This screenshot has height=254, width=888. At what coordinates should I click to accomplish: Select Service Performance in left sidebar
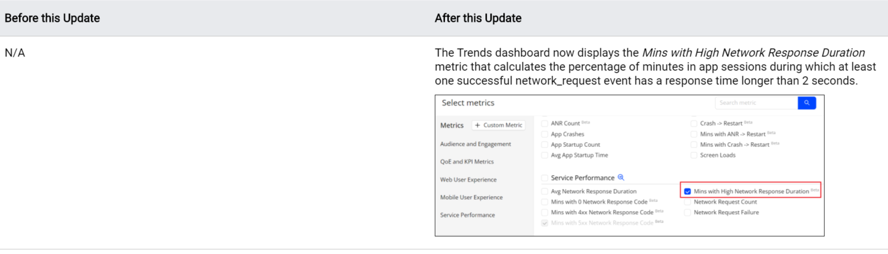pos(467,215)
